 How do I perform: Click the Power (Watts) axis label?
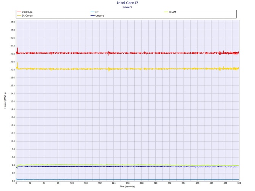[x=5, y=100]
